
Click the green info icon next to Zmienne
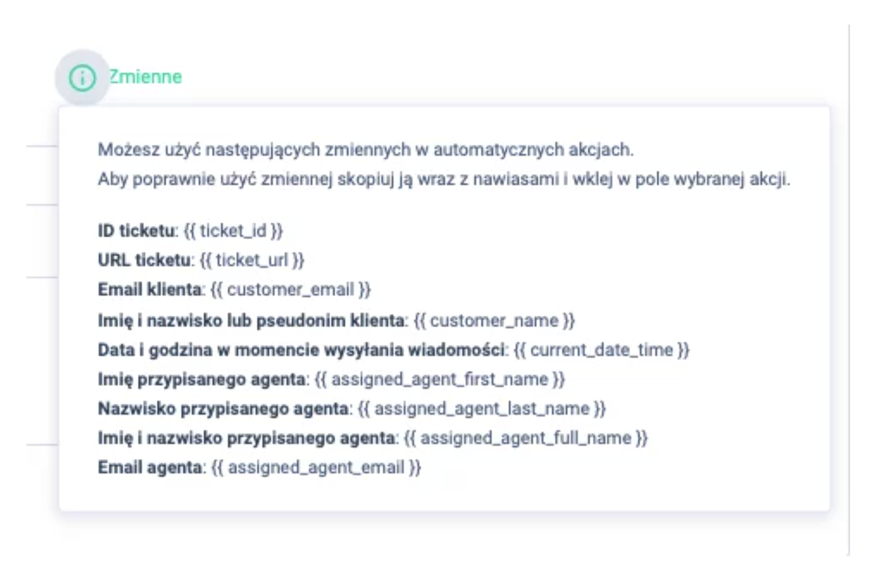(x=82, y=77)
